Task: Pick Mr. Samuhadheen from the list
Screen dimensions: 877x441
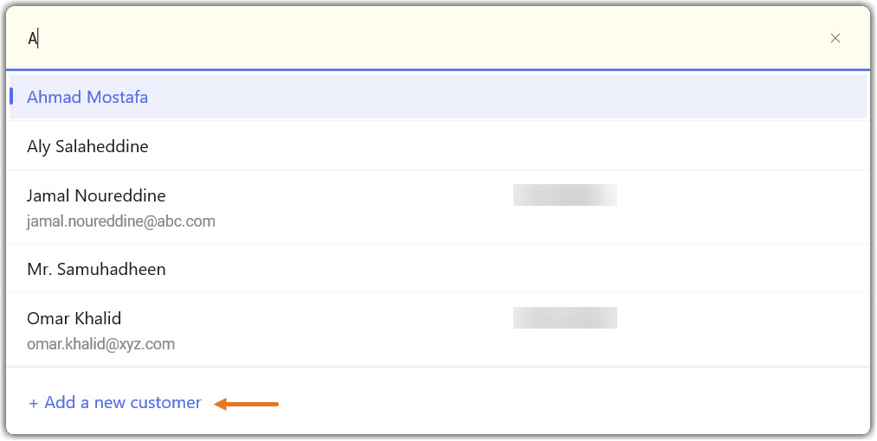Action: 96,269
